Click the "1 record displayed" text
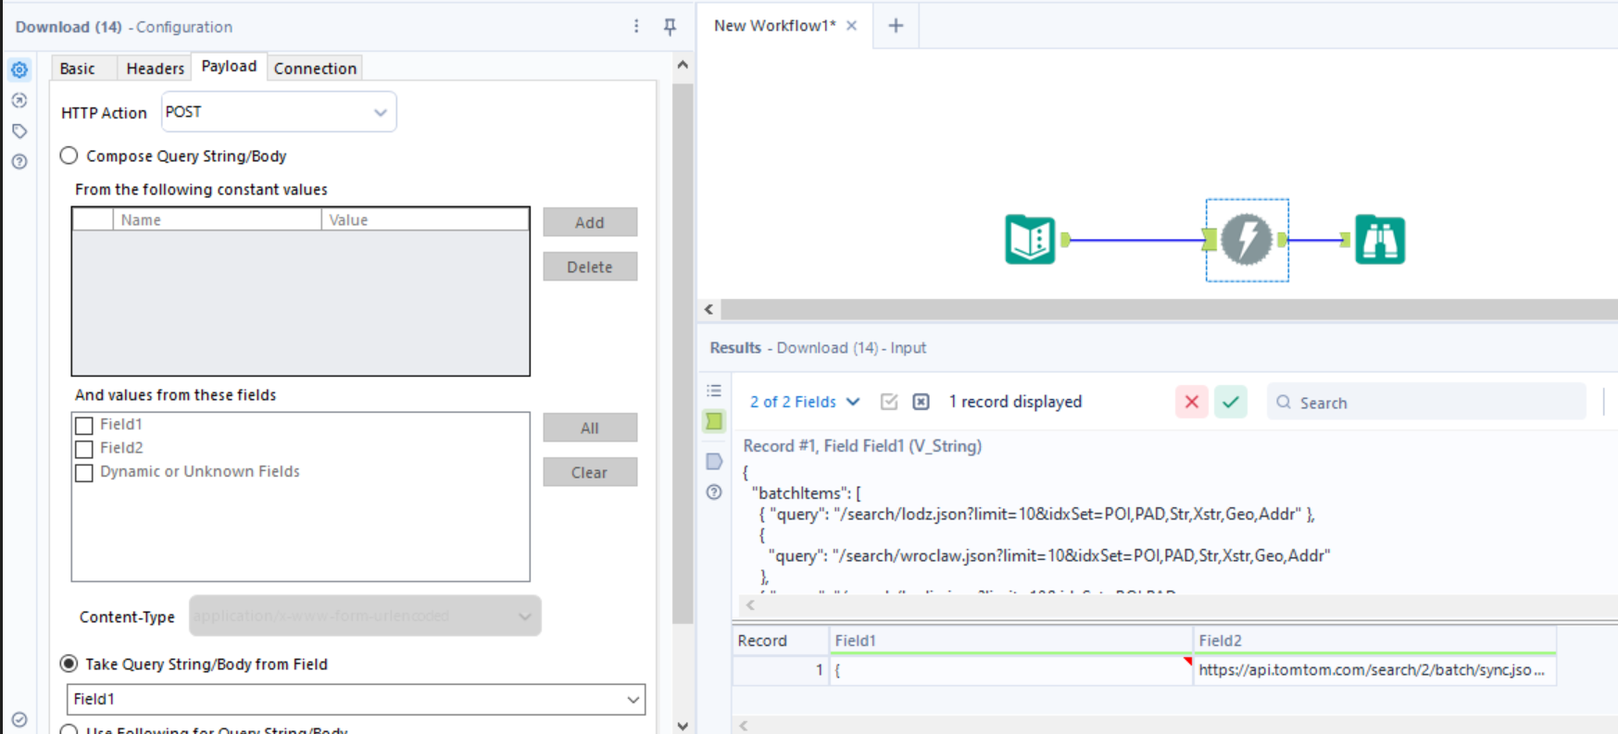Screen dimensions: 1618x734 1015,402
